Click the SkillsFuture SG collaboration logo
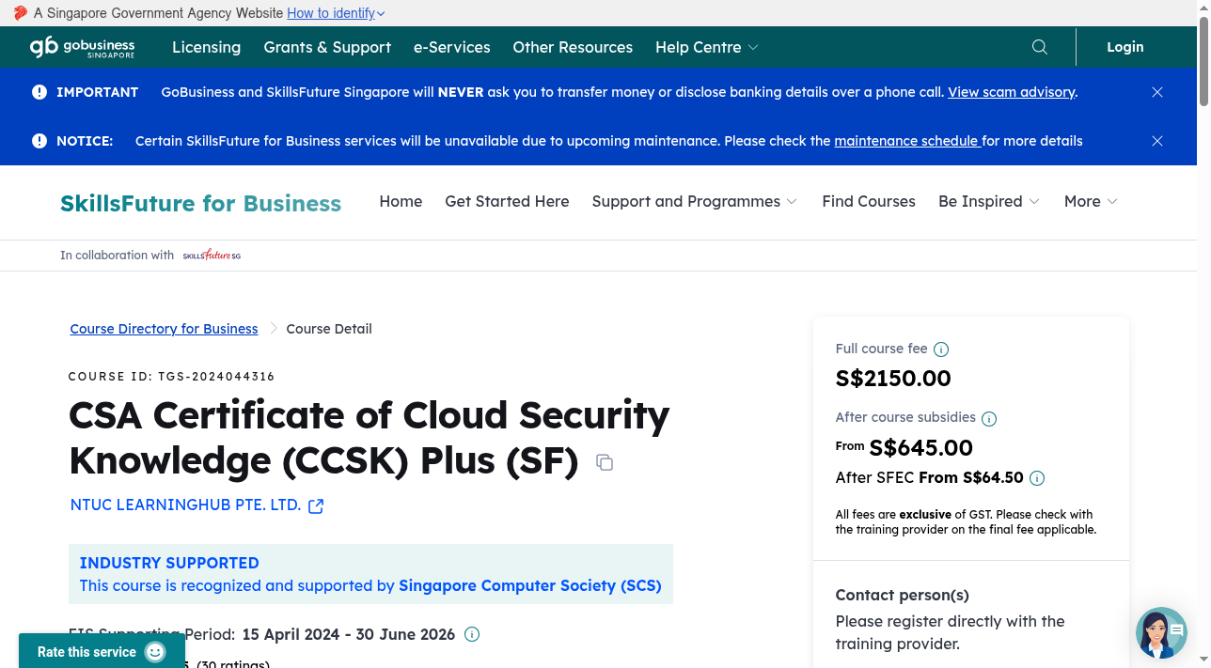 tap(212, 255)
